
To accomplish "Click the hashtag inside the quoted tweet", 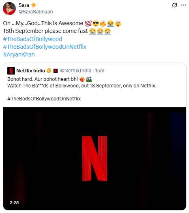I will pos(44,99).
